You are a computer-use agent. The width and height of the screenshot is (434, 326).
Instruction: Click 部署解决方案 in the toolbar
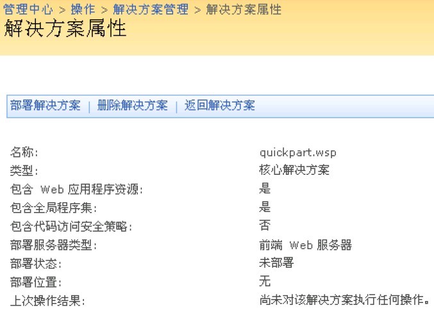coord(45,105)
